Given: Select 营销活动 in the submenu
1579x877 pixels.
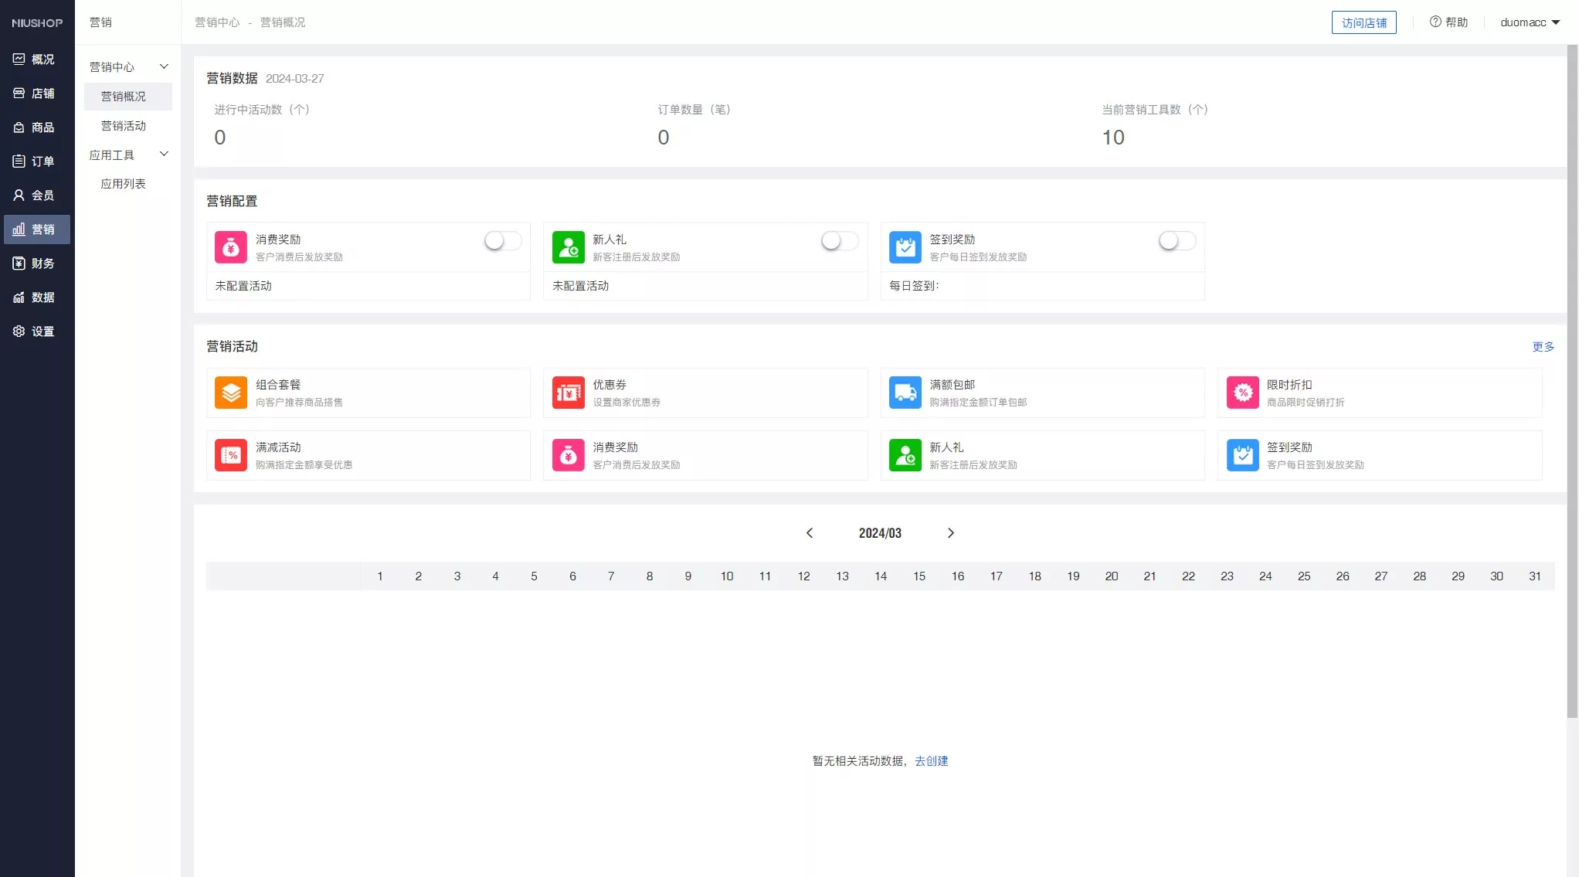Looking at the screenshot, I should pos(124,126).
